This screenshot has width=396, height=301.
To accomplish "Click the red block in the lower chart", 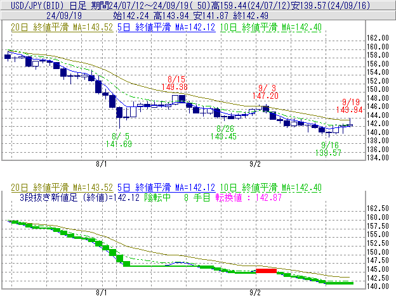I will 266,271.
